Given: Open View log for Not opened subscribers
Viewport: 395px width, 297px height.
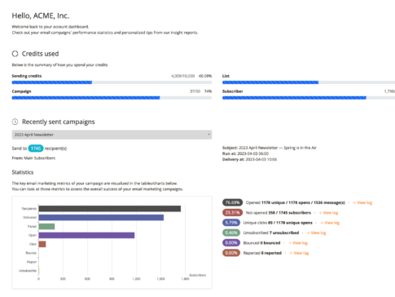Looking at the screenshot, I should (328, 213).
